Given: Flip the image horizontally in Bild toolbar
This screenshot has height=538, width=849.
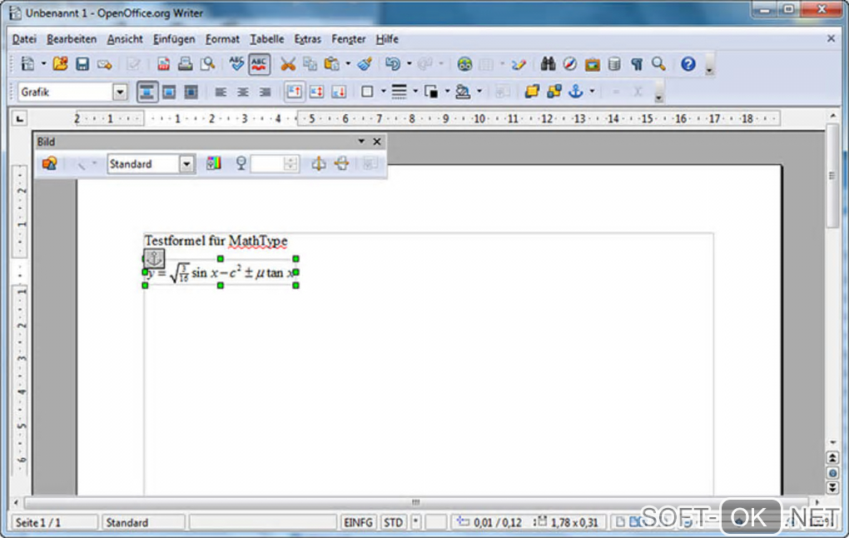Looking at the screenshot, I should click(x=319, y=163).
